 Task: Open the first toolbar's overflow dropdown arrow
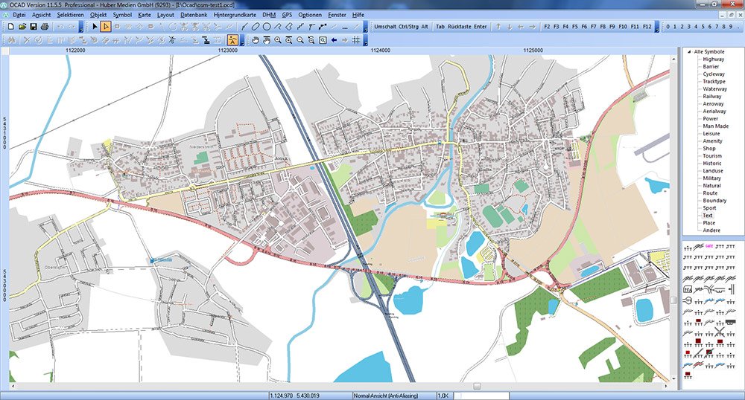point(80,28)
